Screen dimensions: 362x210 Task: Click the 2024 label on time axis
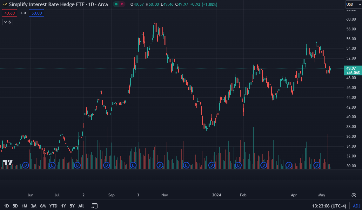click(217, 195)
